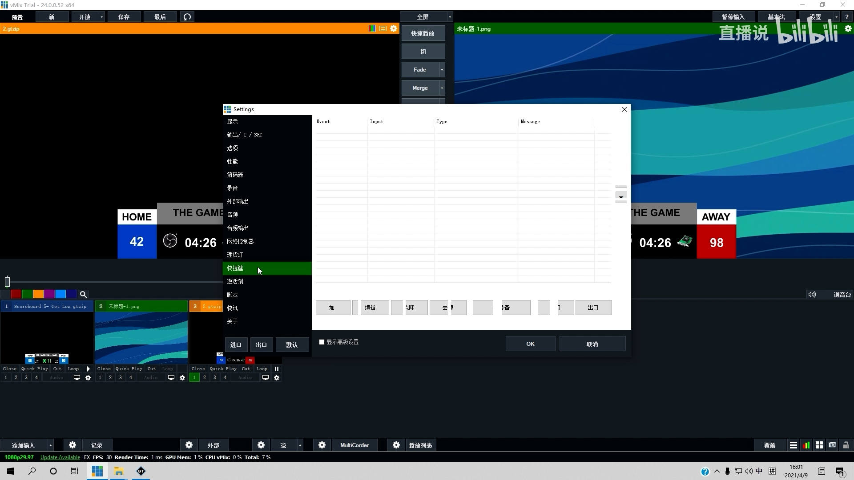Toggle overlay 1 on input 3
The width and height of the screenshot is (854, 480).
pos(194,378)
